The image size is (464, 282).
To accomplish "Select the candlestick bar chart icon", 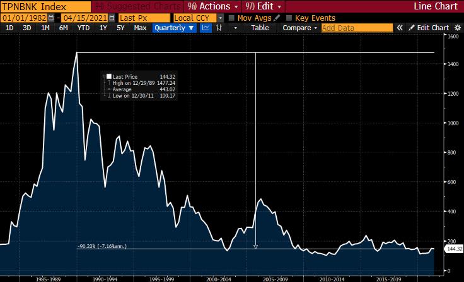I will 219,28.
